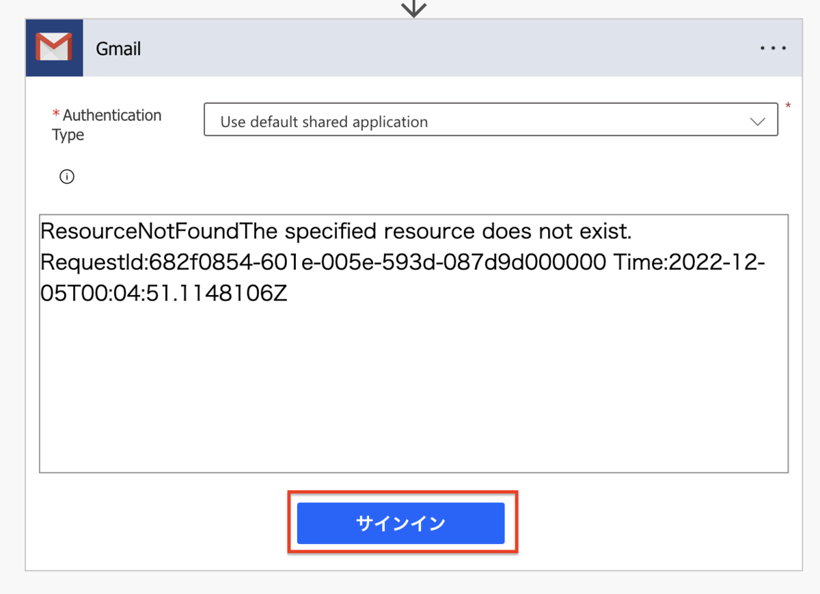Click the 05T00:04:51.1148106Z timestamp text
The height and width of the screenshot is (594, 820).
tap(163, 294)
